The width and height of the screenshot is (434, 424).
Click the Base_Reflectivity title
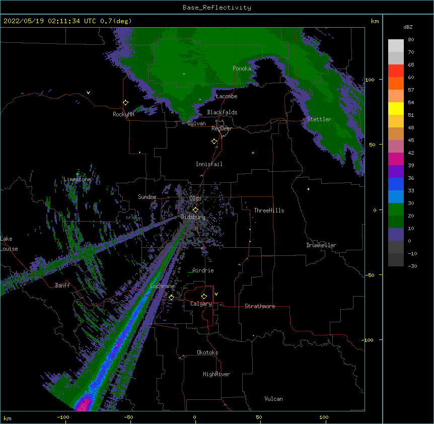click(217, 8)
